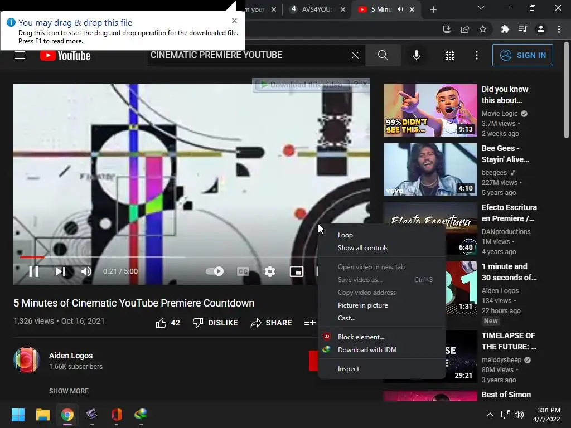The image size is (571, 428).
Task: Open 'Did you know this about' video thumbnail
Action: coord(430,110)
